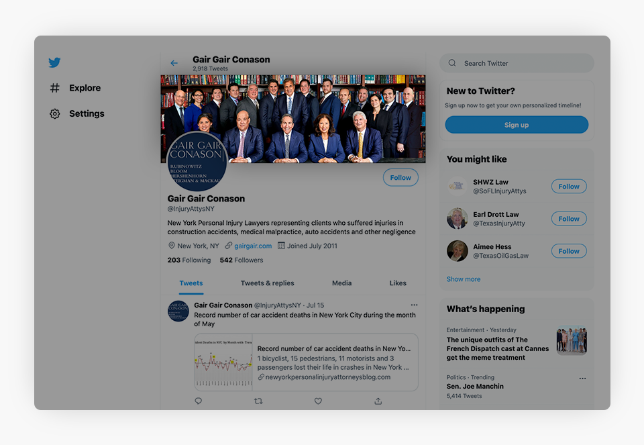Image resolution: width=644 pixels, height=445 pixels.
Task: Like the car accident deaths tweet
Action: pyautogui.click(x=318, y=401)
